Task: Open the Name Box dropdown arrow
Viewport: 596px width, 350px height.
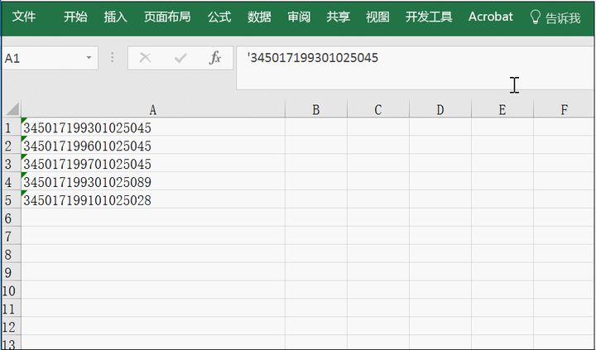Action: [89, 59]
